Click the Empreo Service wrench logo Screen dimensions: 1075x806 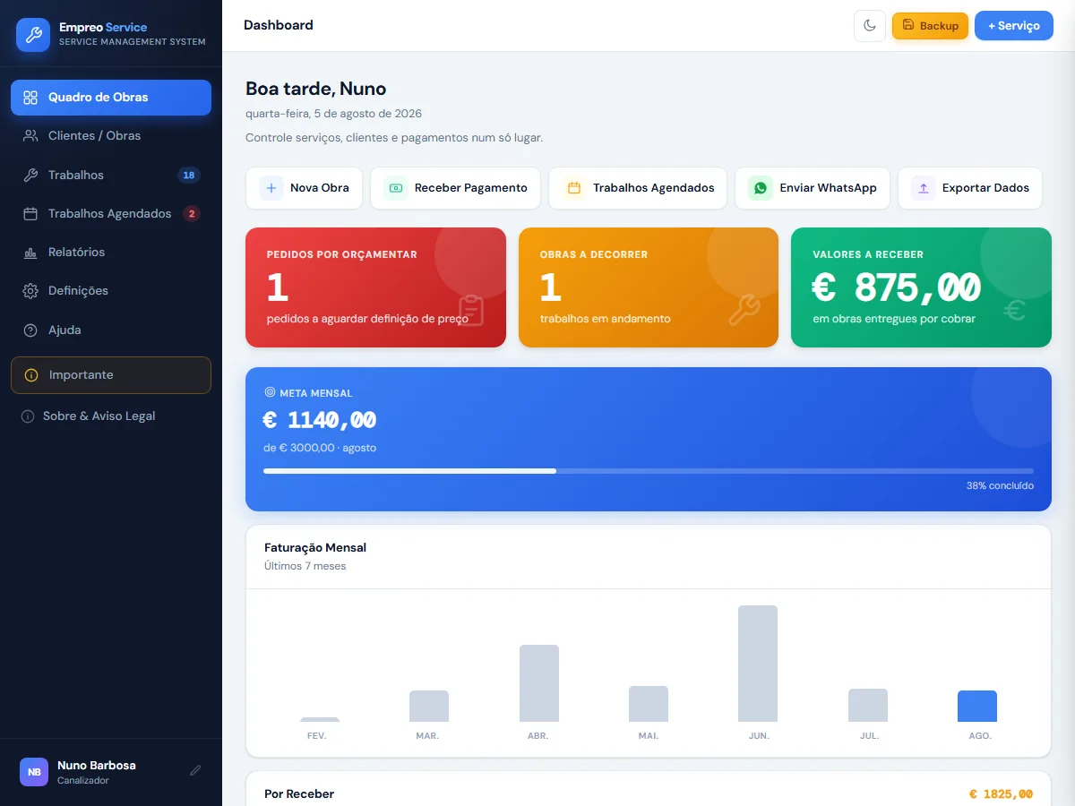tap(33, 35)
